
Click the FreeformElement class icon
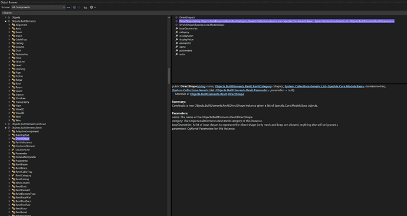[x=13, y=146]
